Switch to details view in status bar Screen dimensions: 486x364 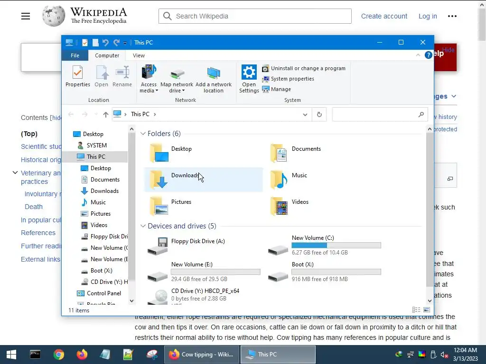pos(416,310)
